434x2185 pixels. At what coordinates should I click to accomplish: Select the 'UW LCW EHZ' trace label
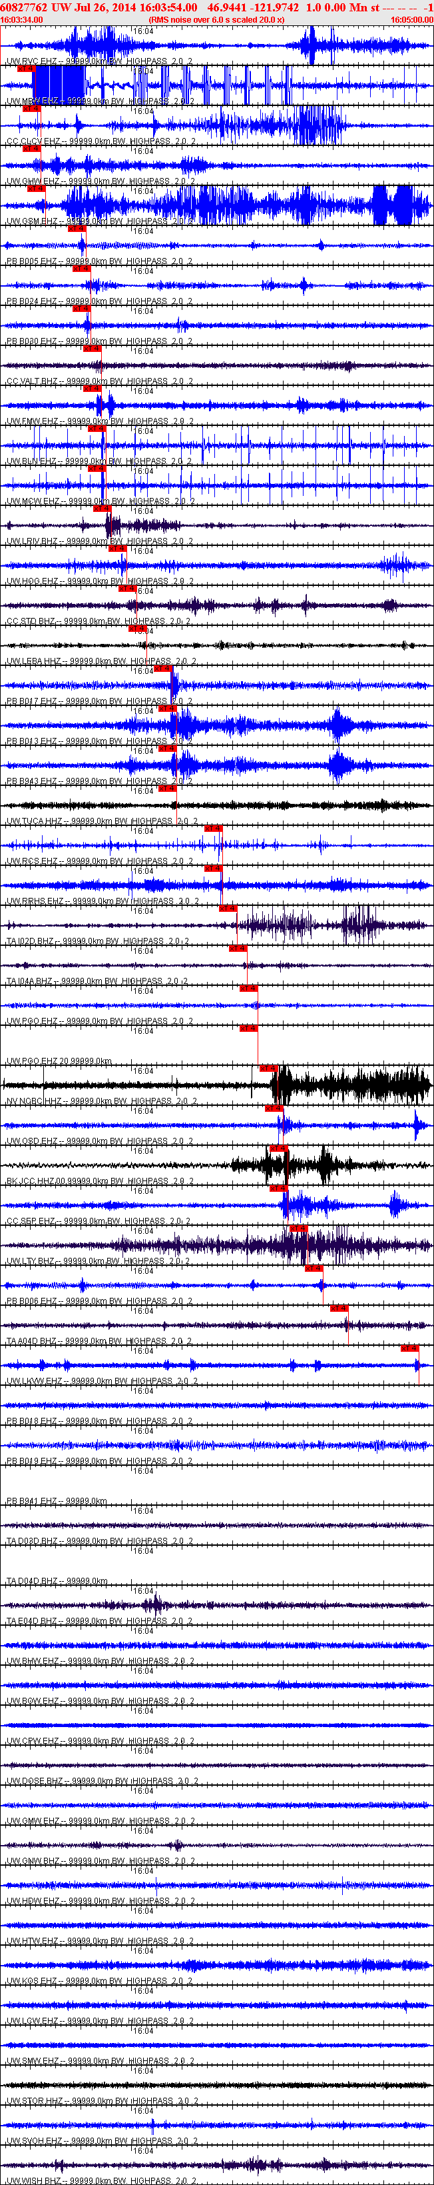(x=100, y=2022)
